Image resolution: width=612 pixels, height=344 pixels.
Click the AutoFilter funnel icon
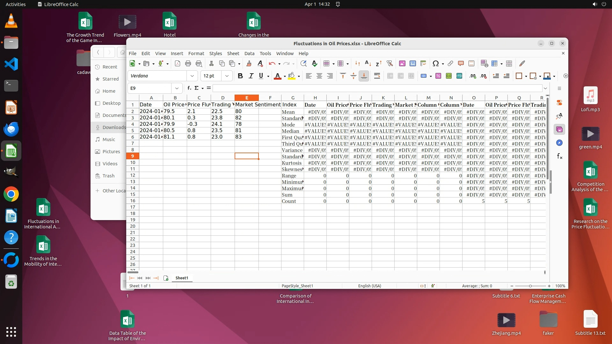(x=390, y=63)
